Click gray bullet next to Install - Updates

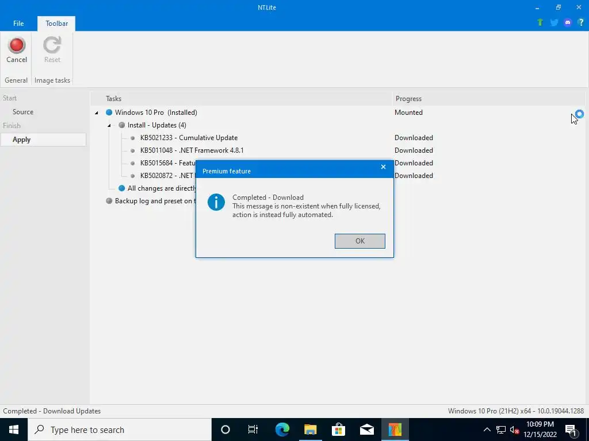122,125
